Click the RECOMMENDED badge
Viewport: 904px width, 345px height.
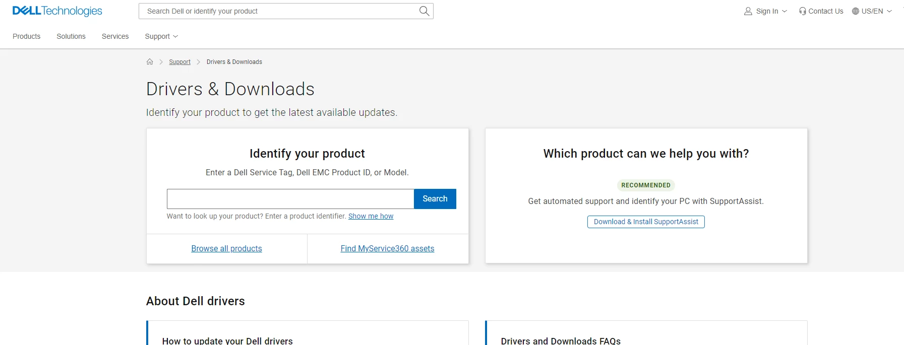(x=646, y=185)
